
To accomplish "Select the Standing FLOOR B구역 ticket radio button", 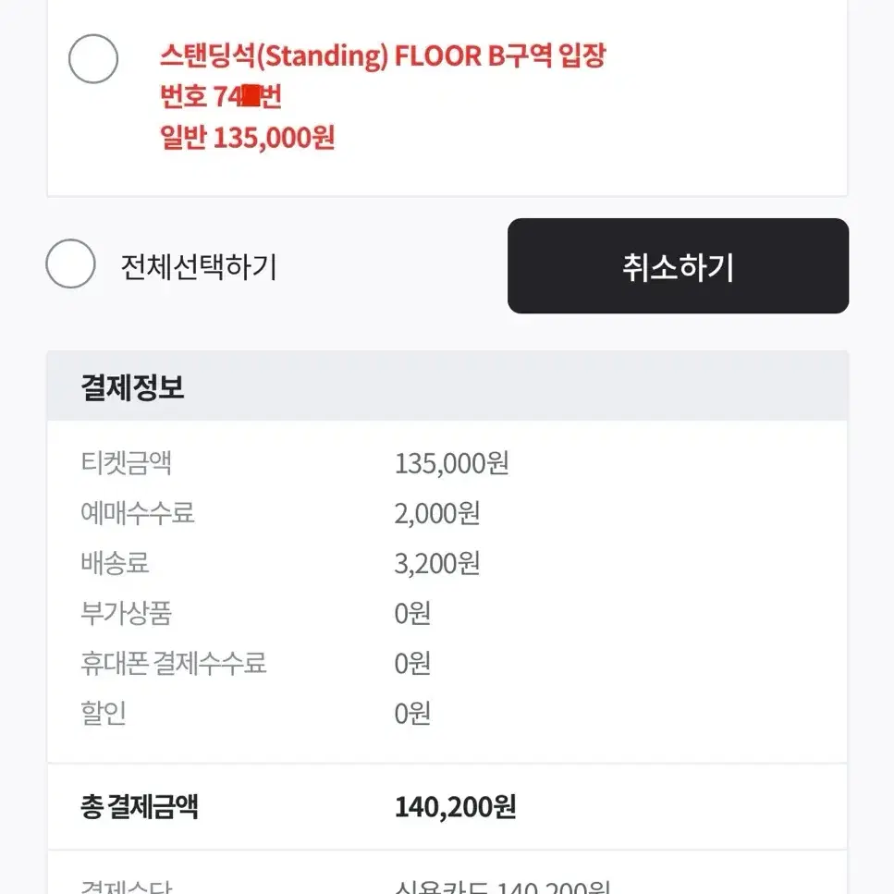I will coord(93,59).
